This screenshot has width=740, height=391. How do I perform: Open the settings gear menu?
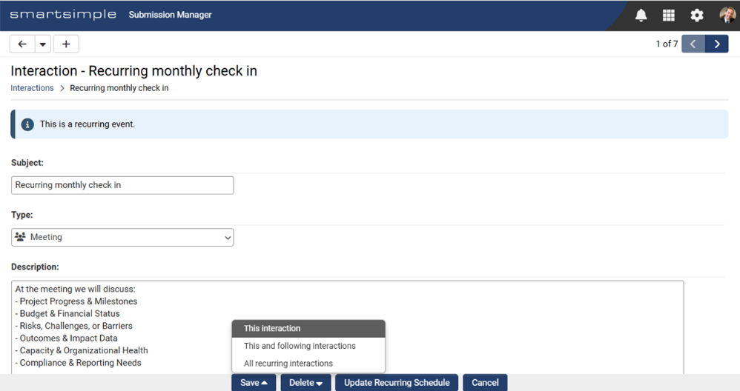(x=696, y=15)
